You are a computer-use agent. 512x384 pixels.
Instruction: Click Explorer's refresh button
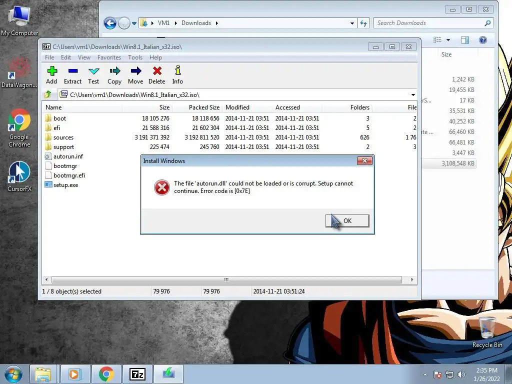[363, 23]
